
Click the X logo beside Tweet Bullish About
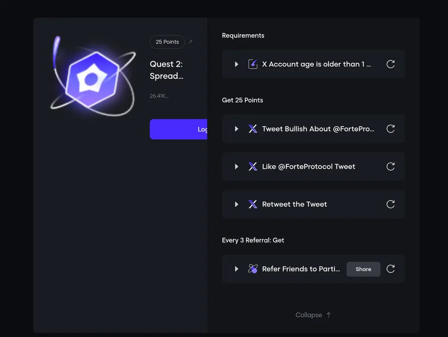[253, 129]
